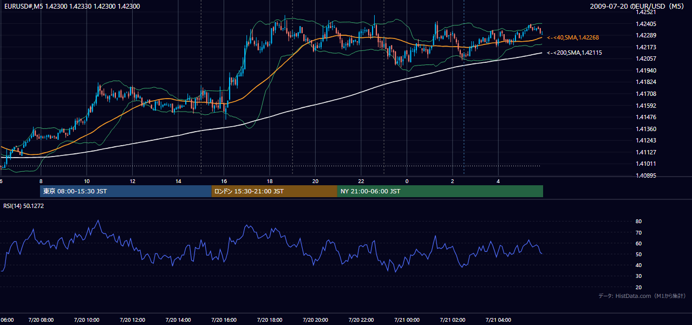Click hour 22 on upper chart axis
This screenshot has height=325, width=692.
361,180
